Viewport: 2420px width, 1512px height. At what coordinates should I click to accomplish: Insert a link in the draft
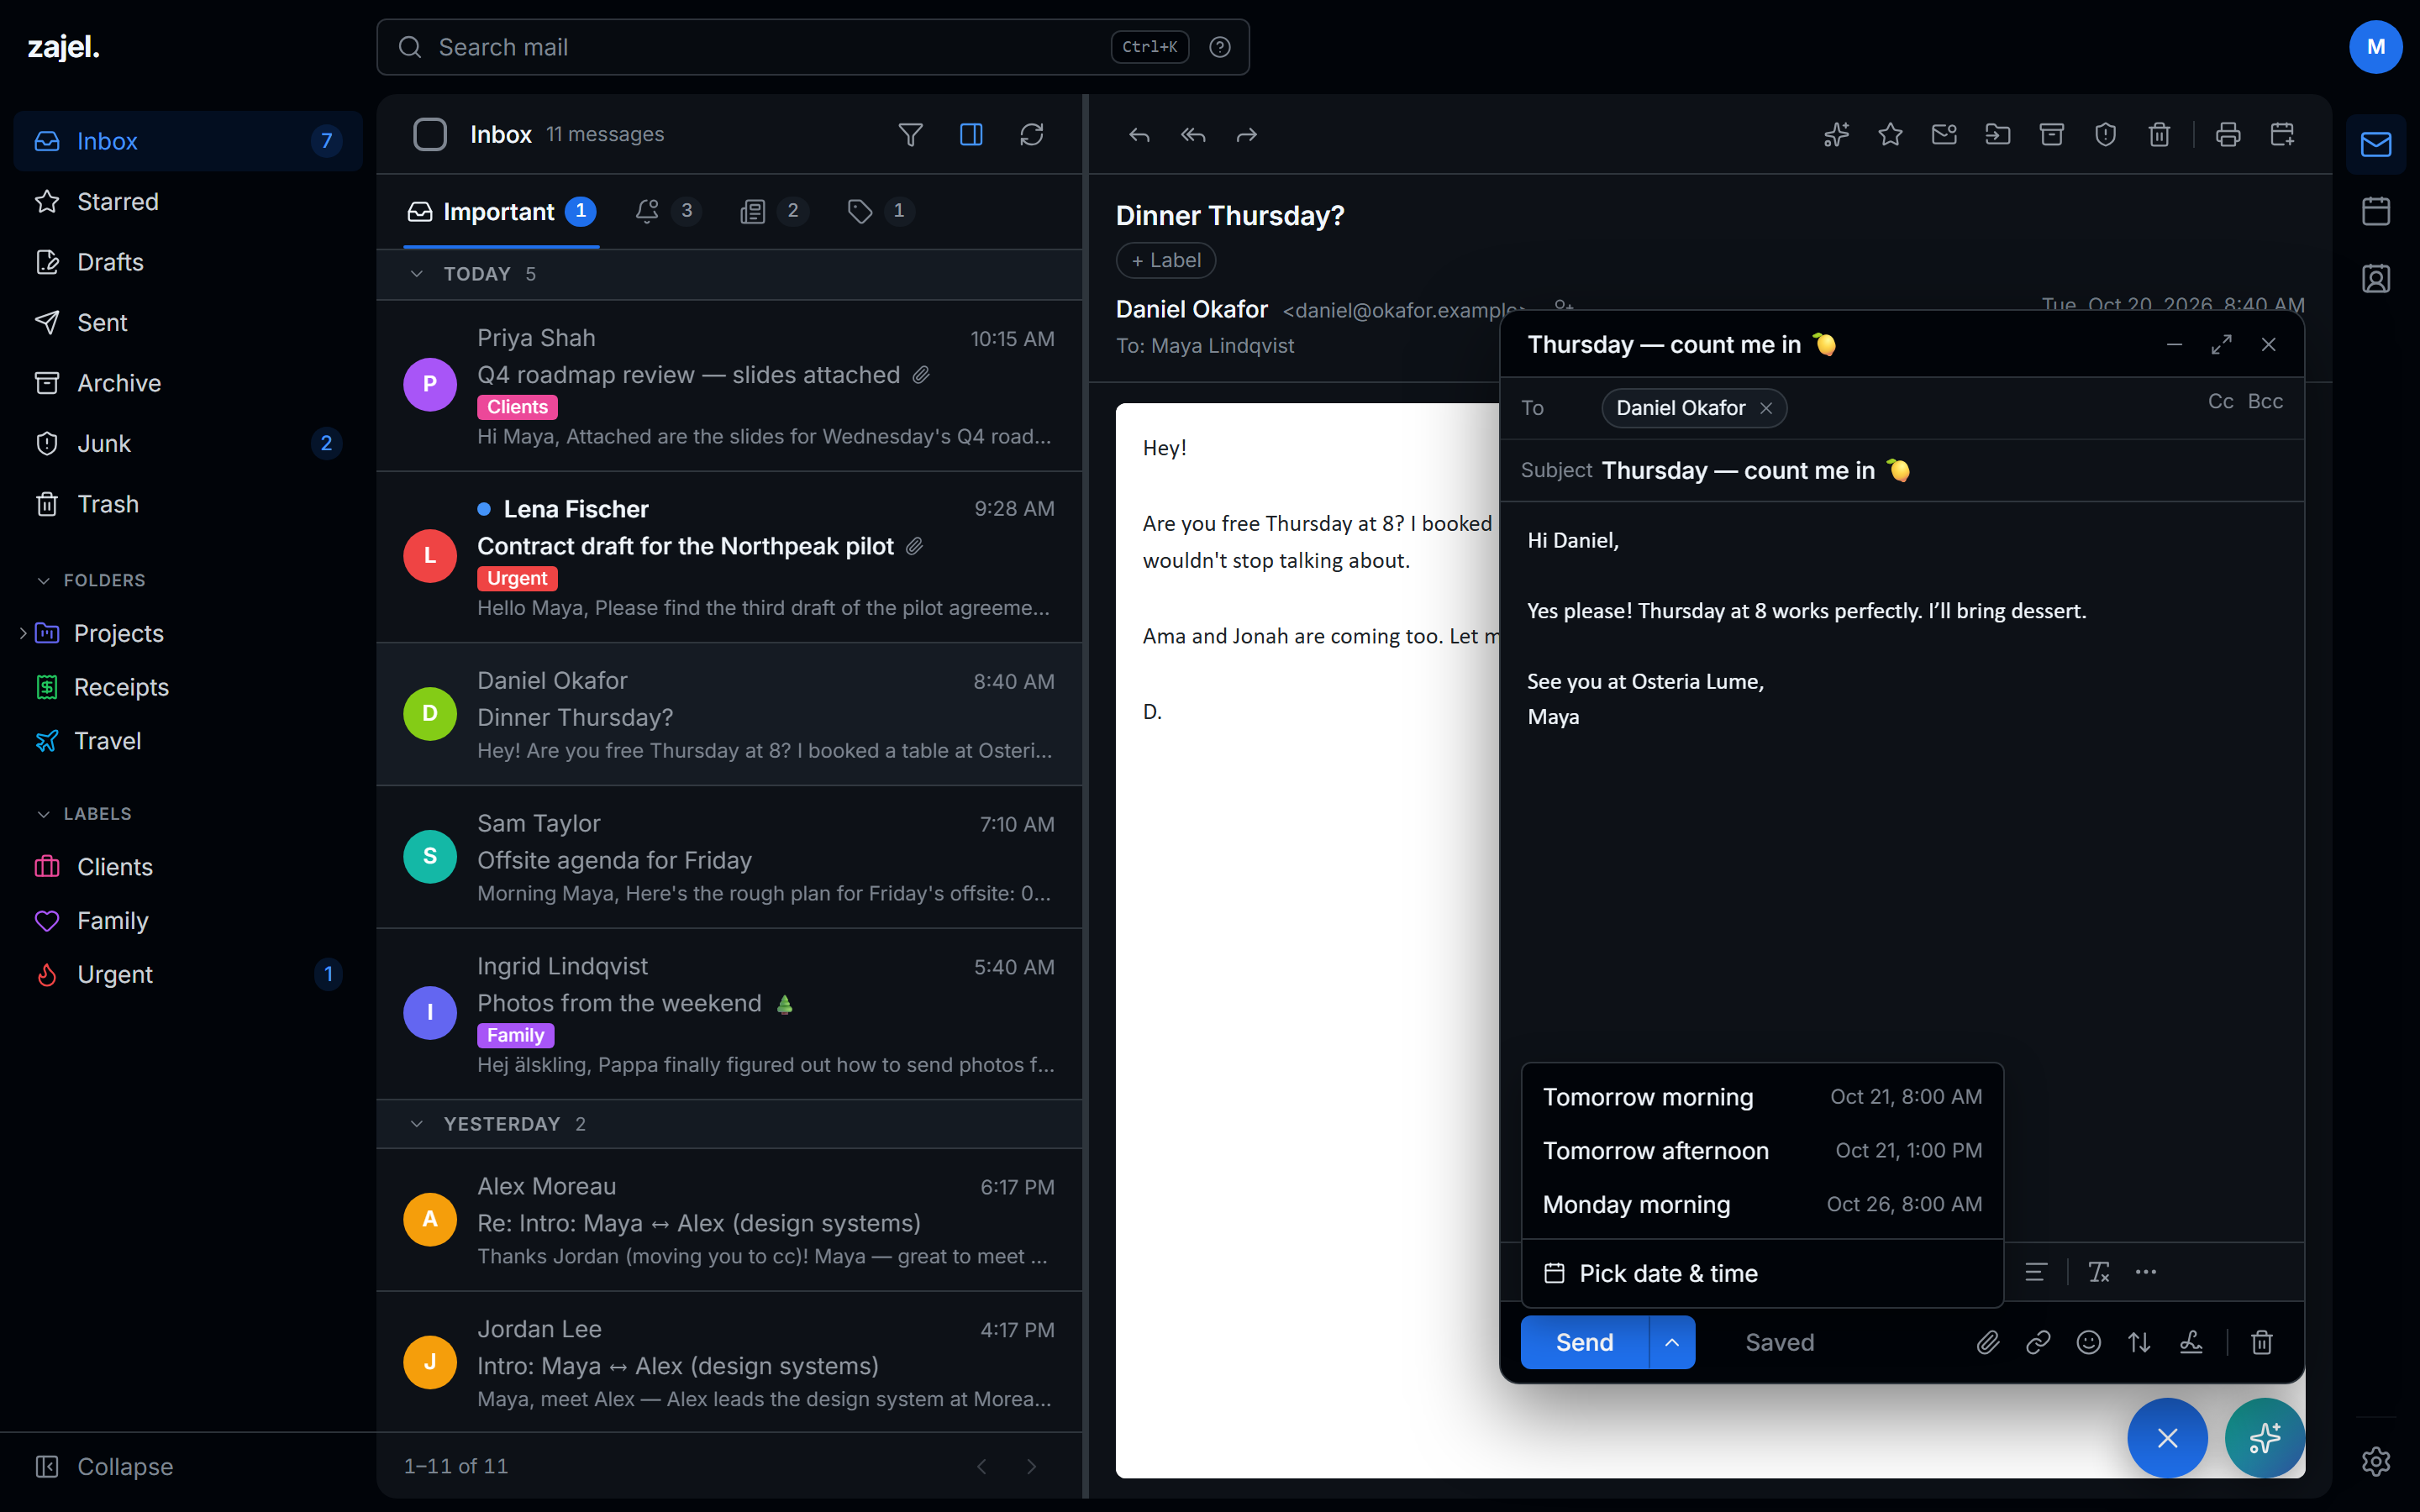[x=2038, y=1342]
